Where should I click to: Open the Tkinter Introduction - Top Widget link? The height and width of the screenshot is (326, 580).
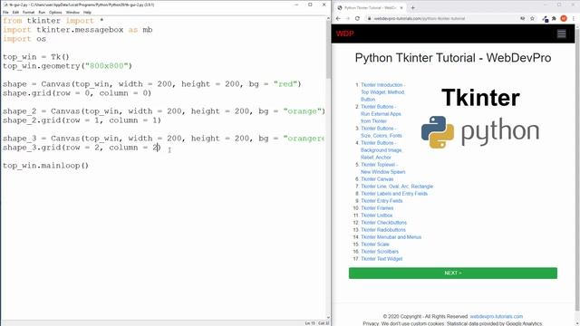(382, 92)
